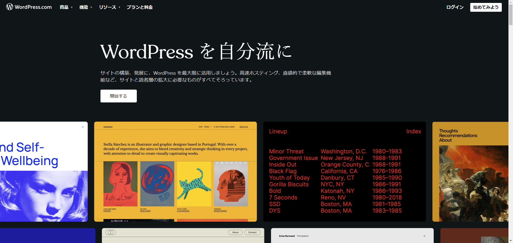The image size is (513, 243).
Task: Click the menu icon on Erma Normand card
Action: click(424, 236)
